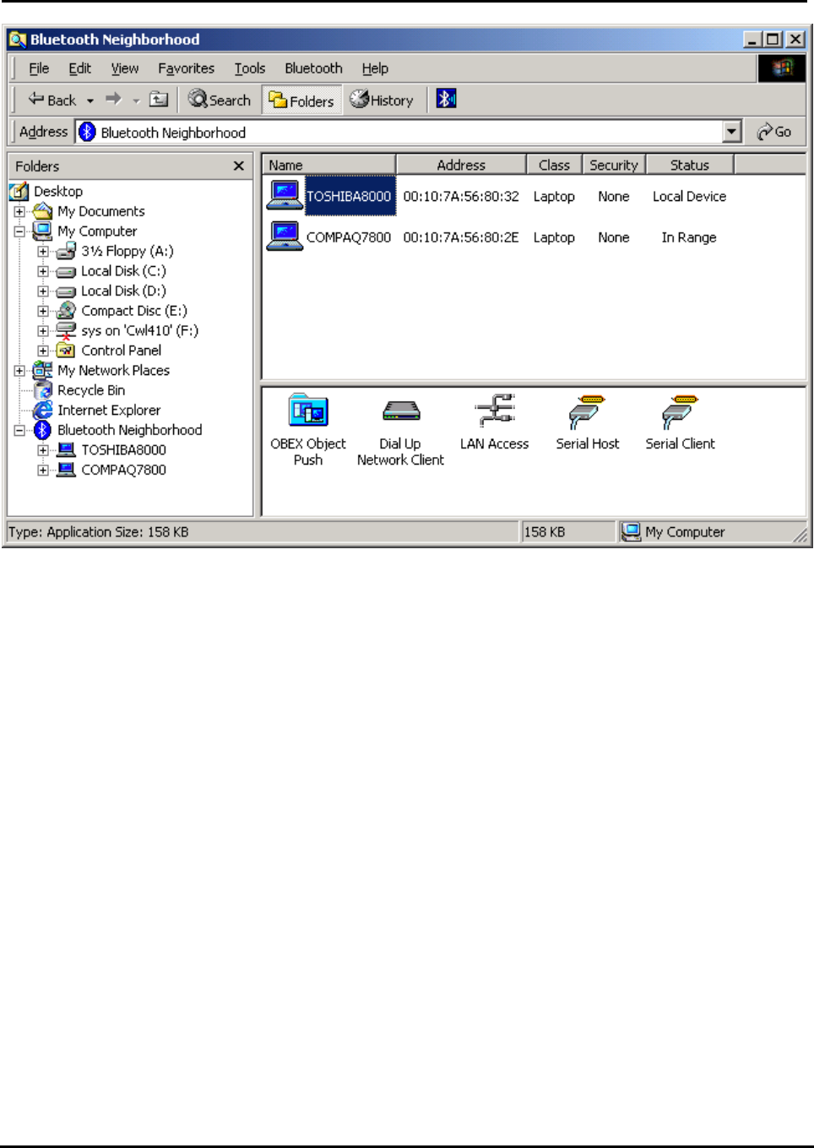Click the My Computer icon in status bar
This screenshot has width=814, height=1148.
(x=631, y=531)
